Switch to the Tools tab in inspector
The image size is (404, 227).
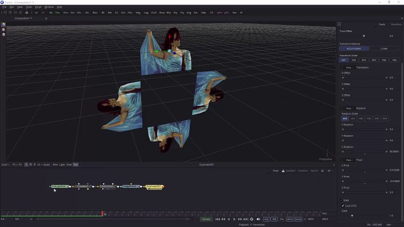click(x=382, y=25)
